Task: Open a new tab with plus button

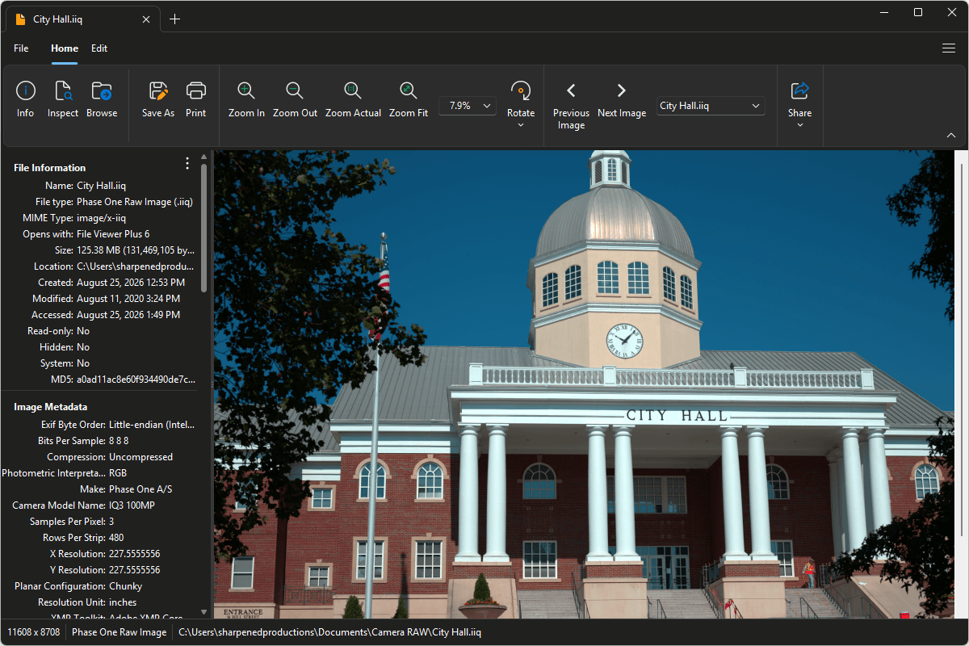Action: [x=174, y=19]
